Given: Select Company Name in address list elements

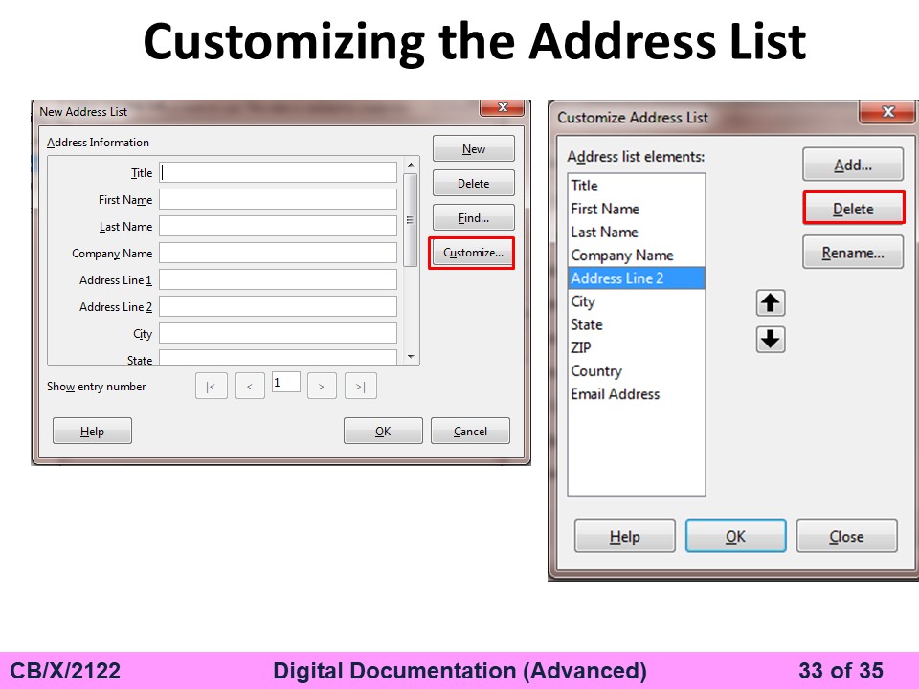Looking at the screenshot, I should [636, 256].
